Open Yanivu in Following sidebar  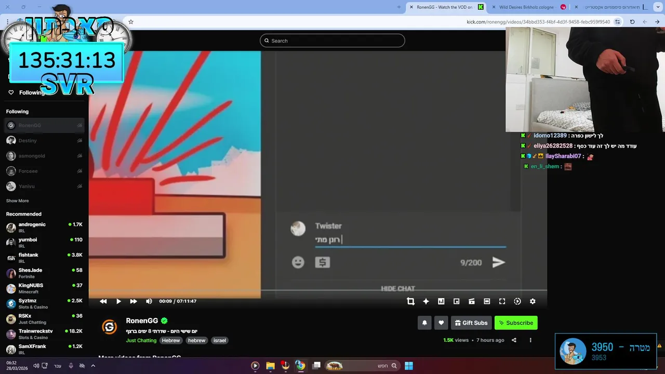click(44, 186)
